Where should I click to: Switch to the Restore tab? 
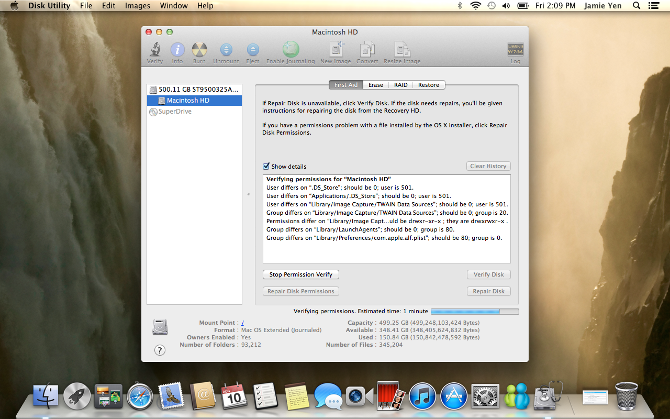(x=429, y=85)
